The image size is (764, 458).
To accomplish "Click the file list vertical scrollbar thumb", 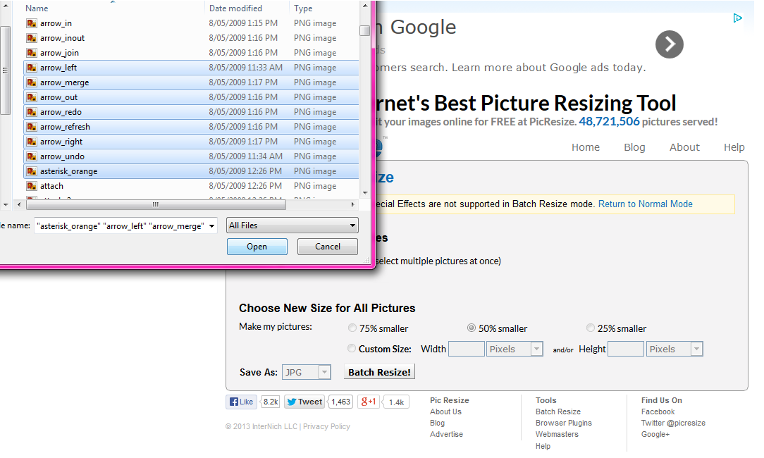I will tap(364, 30).
